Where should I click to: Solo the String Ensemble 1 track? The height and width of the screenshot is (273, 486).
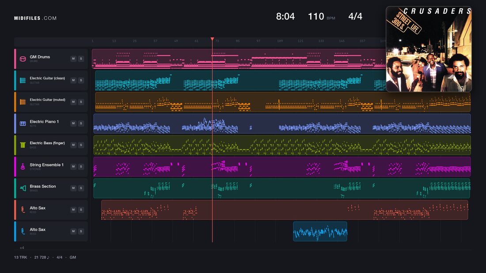click(x=81, y=167)
